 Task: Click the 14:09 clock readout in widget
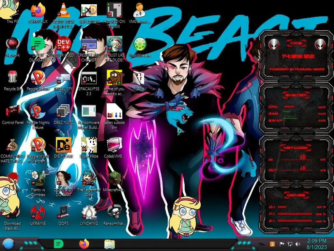[298, 56]
